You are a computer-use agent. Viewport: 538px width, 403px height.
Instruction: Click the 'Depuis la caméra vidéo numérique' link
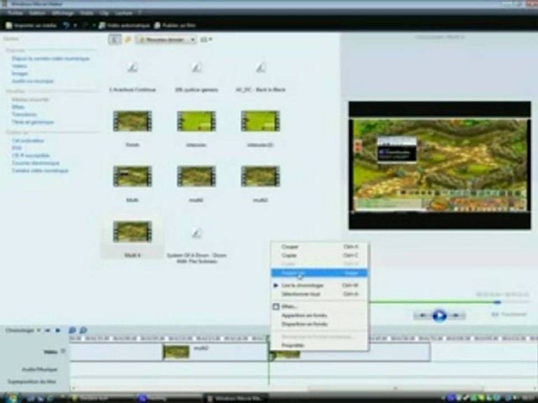click(x=51, y=59)
